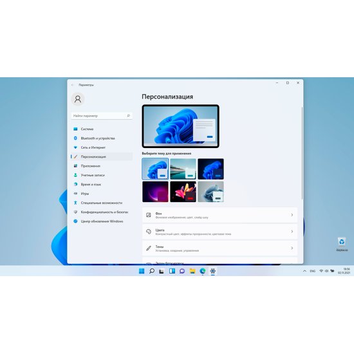Click the user account avatar
The height and width of the screenshot is (354, 354).
click(78, 99)
